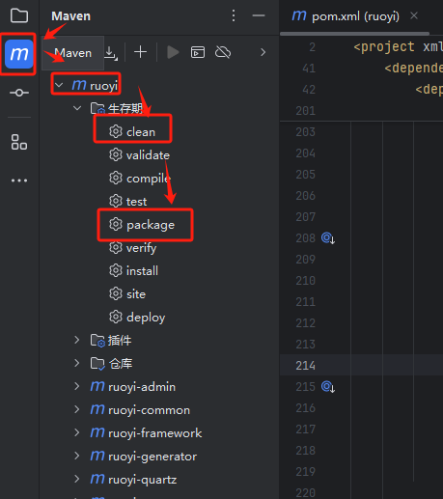Image resolution: width=443 pixels, height=499 pixels.
Task: Click the Maven m icon beside ruoyi-admin
Action: pos(97,386)
